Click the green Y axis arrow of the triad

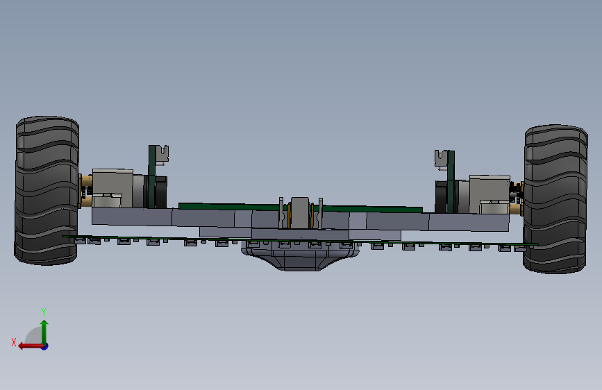coord(44,332)
